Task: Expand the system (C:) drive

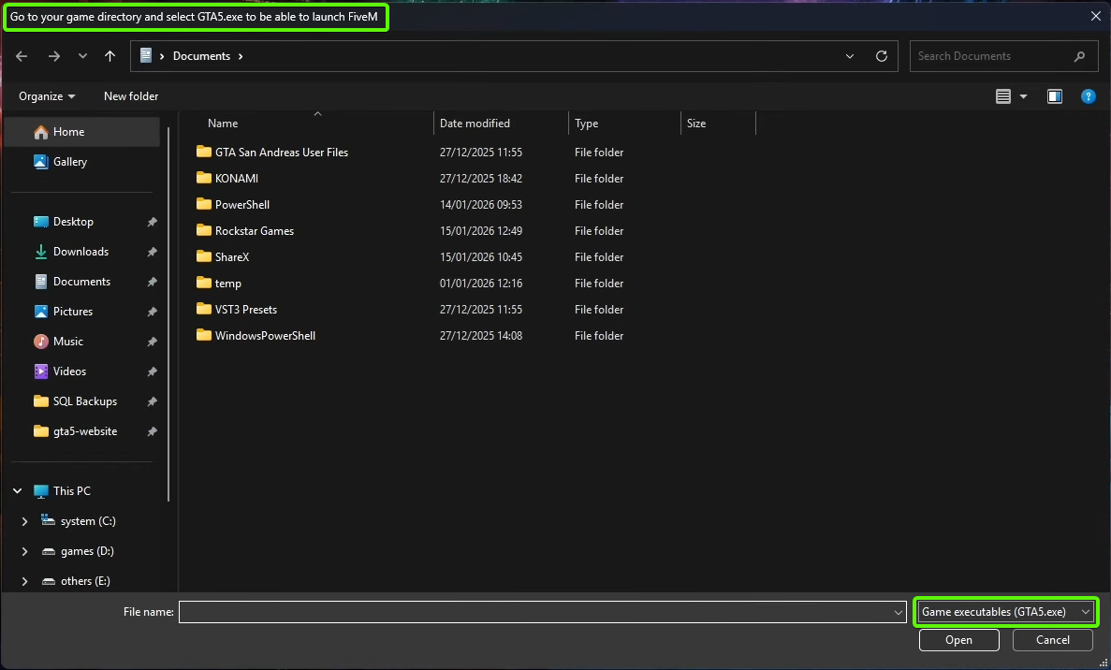Action: 24,521
